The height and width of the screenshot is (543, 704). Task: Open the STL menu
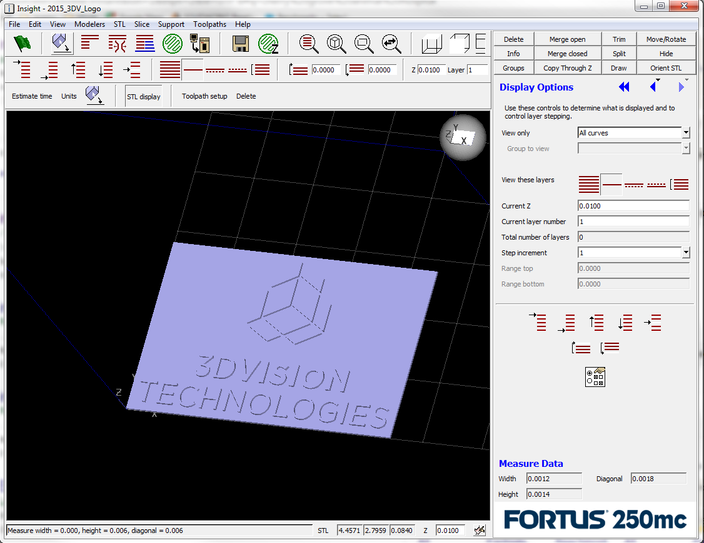[119, 24]
